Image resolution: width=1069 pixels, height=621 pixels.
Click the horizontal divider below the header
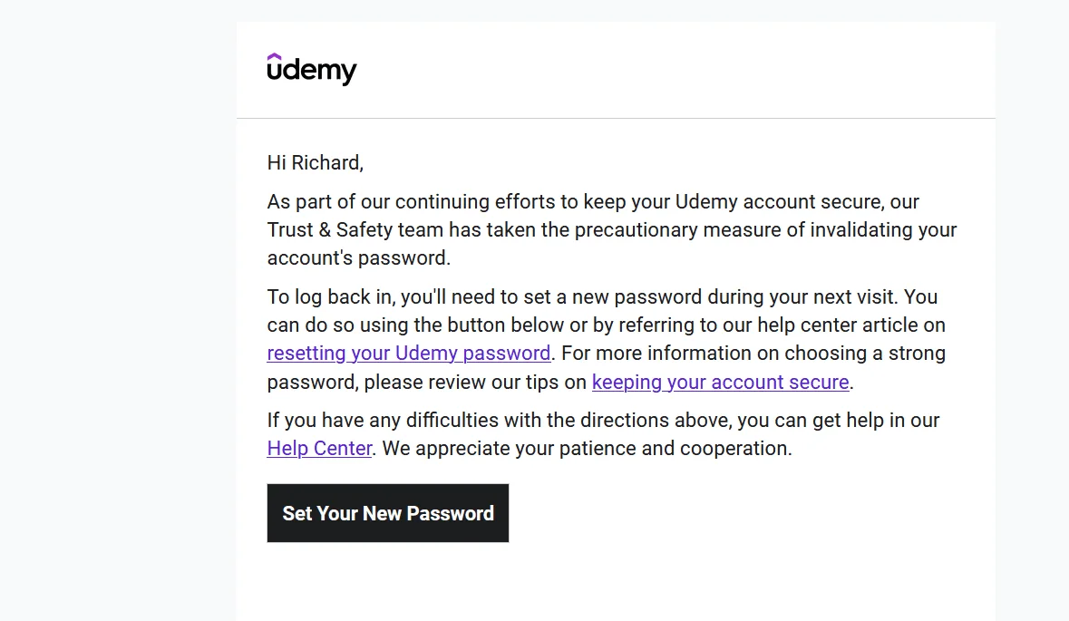click(616, 119)
